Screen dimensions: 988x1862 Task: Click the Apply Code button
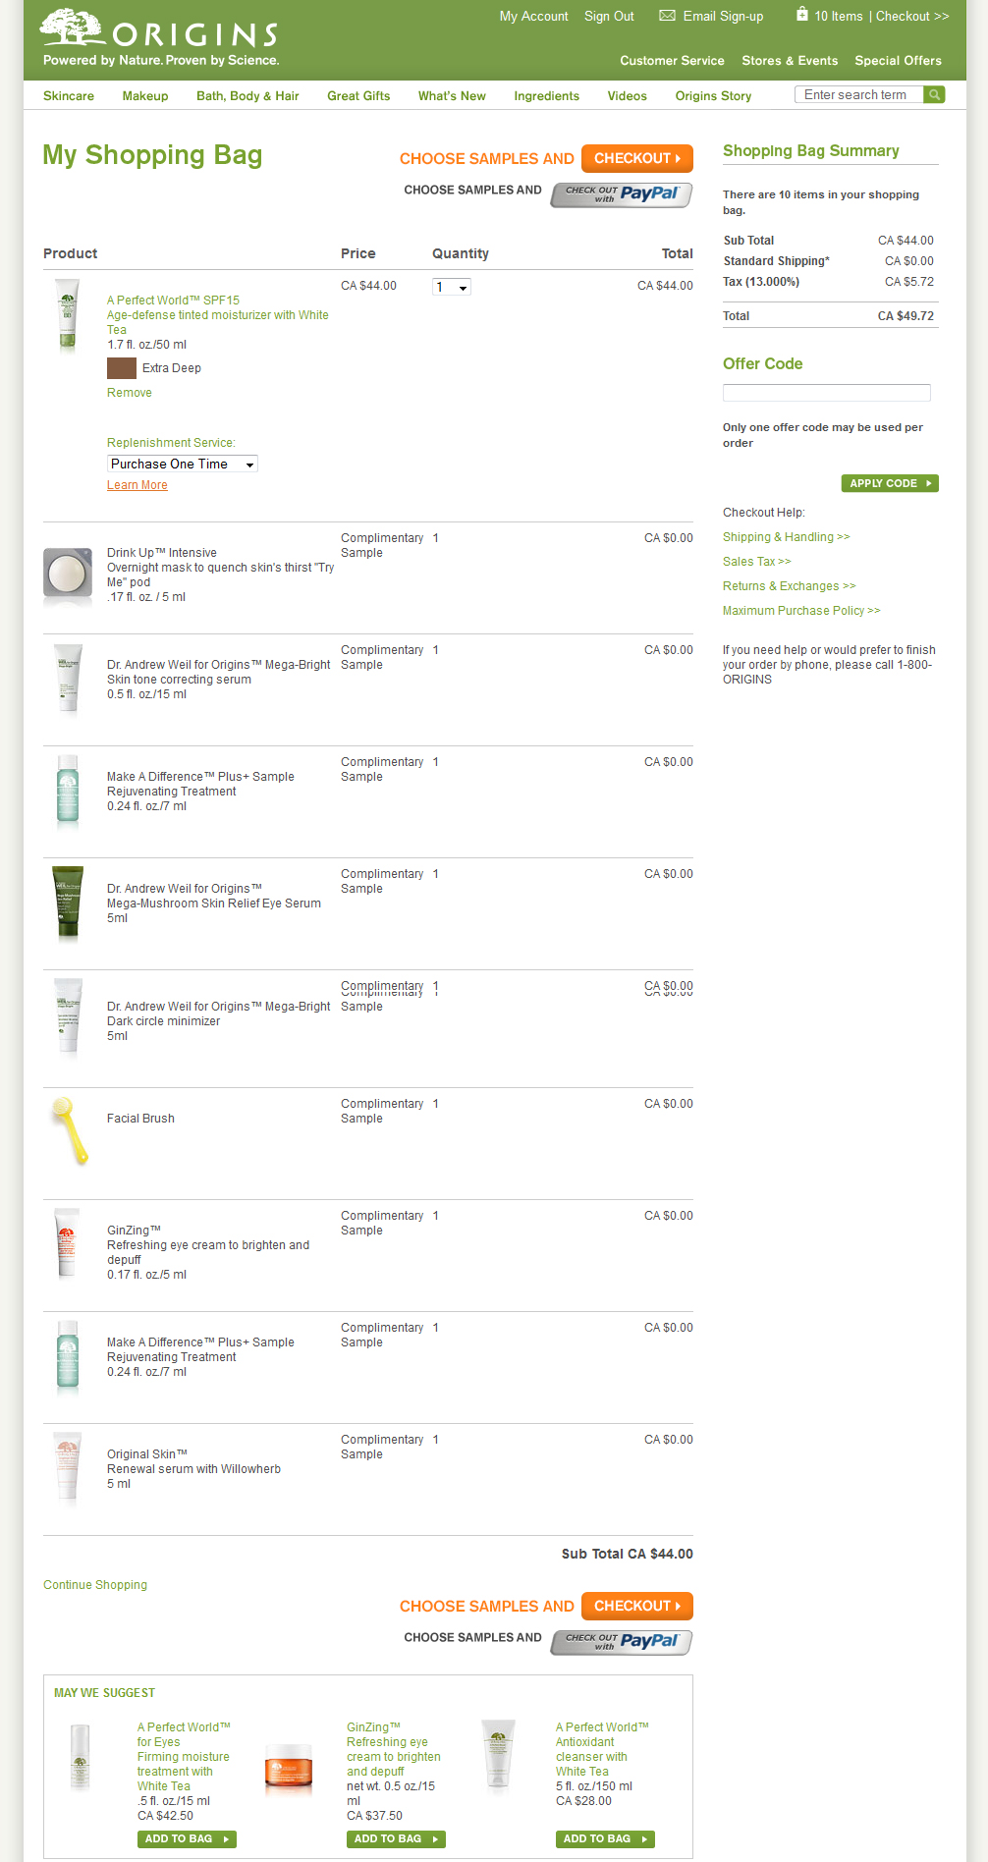pos(890,483)
